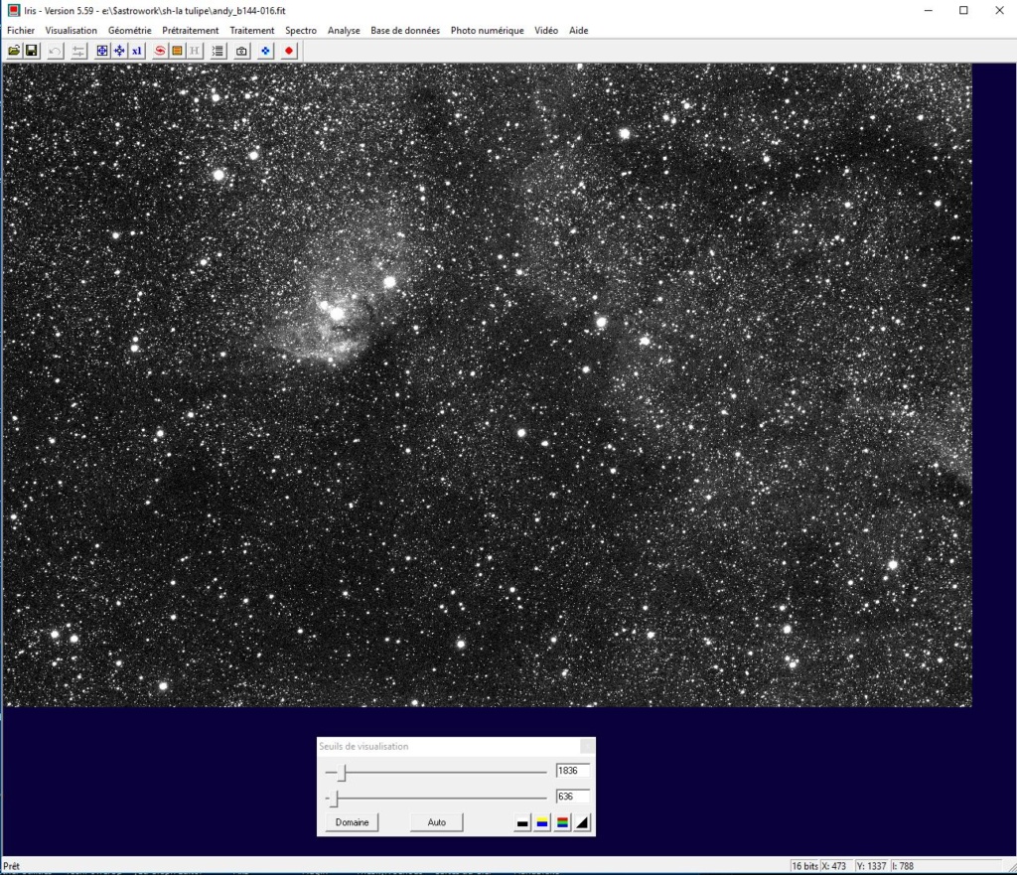This screenshot has height=875, width=1017.
Task: Click the save floppy disk icon
Action: pos(31,51)
